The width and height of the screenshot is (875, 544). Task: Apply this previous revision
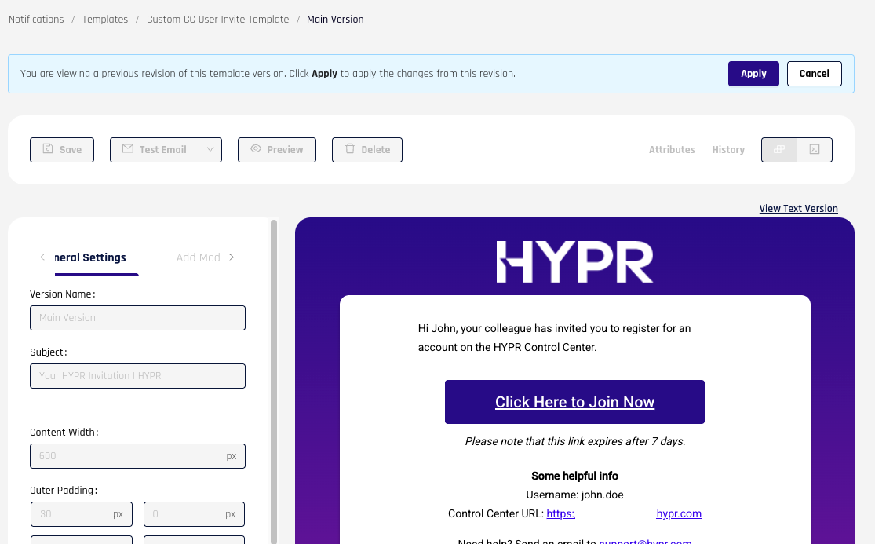(x=753, y=74)
